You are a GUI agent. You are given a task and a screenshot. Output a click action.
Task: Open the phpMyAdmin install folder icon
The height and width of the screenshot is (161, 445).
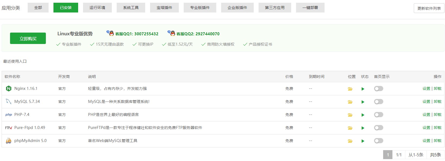[x=350, y=141]
